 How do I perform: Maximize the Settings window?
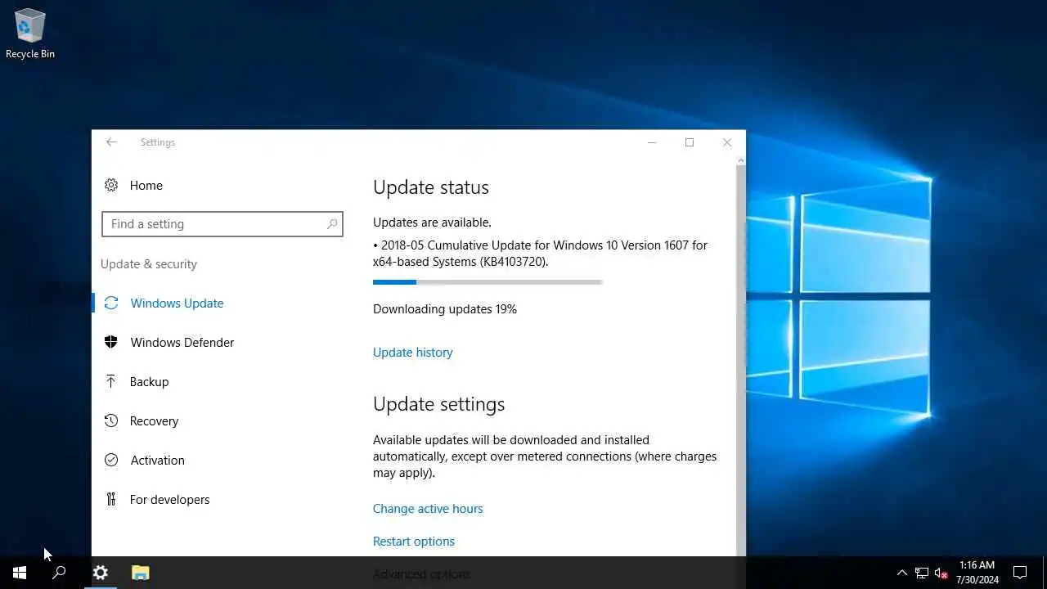coord(690,142)
